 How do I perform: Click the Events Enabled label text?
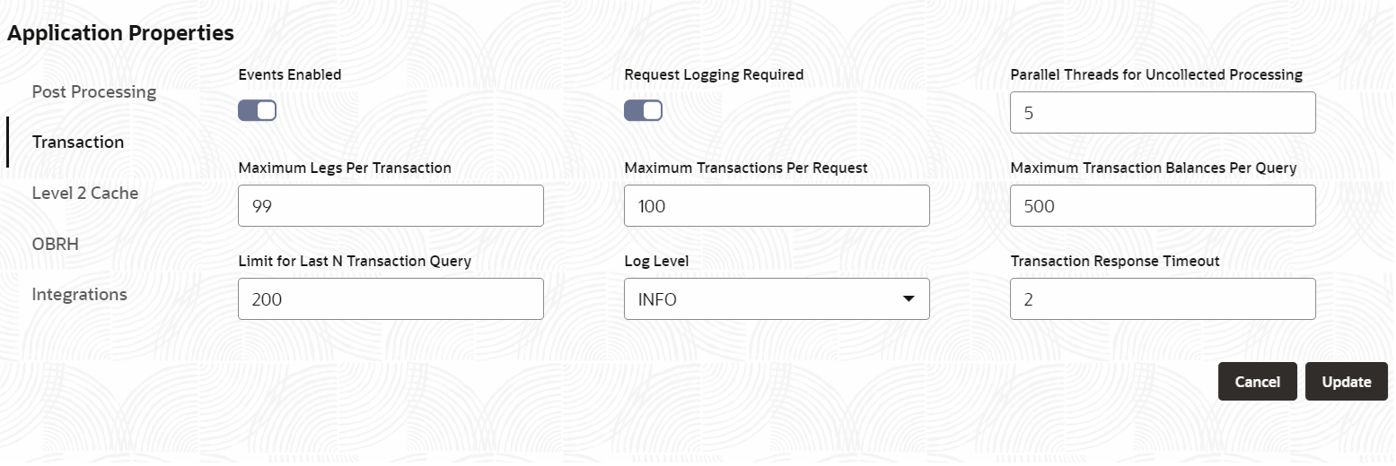coord(289,75)
